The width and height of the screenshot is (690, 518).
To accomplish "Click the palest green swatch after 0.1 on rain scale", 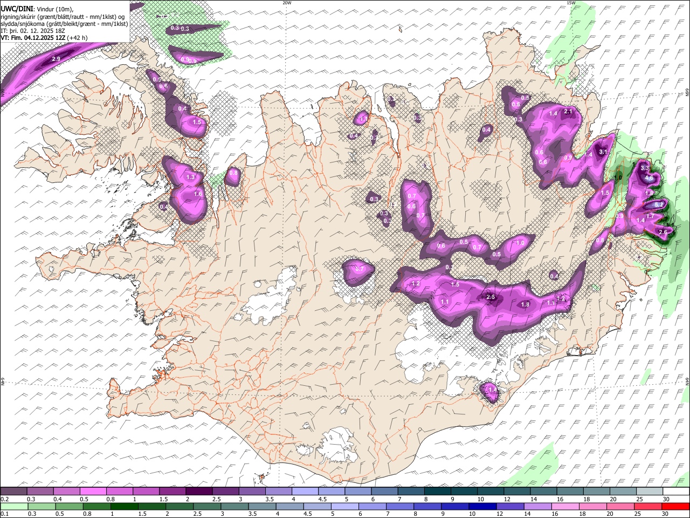I will (x=14, y=506).
